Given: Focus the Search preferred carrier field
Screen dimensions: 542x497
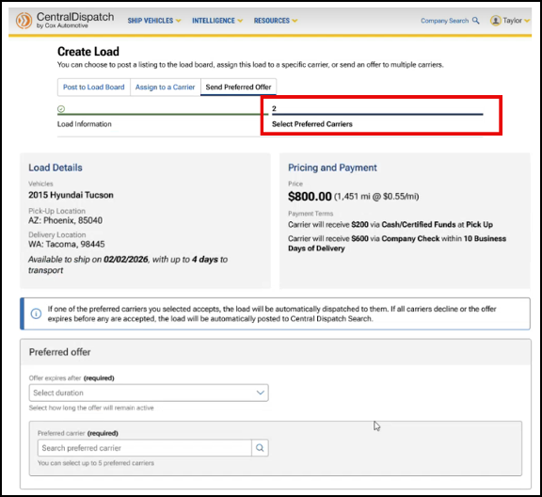Looking at the screenshot, I should click(145, 448).
